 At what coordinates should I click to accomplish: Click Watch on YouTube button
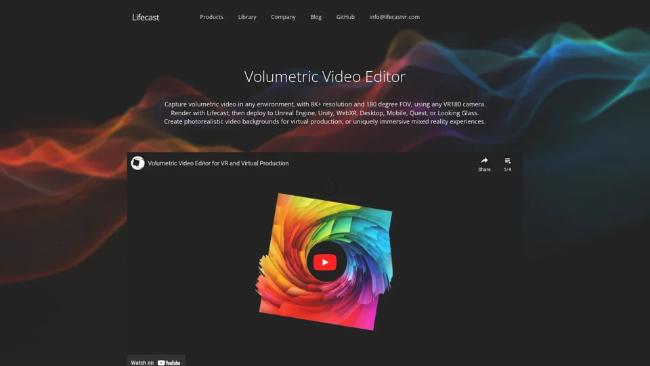156,362
